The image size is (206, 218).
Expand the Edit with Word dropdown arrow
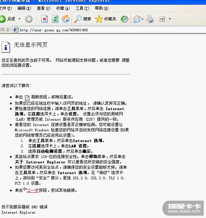(170, 19)
